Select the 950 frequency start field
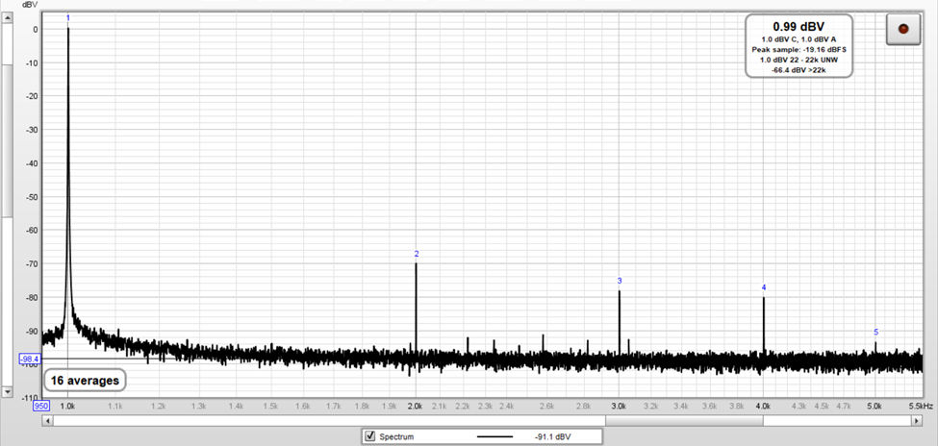The height and width of the screenshot is (446, 938). pos(42,407)
